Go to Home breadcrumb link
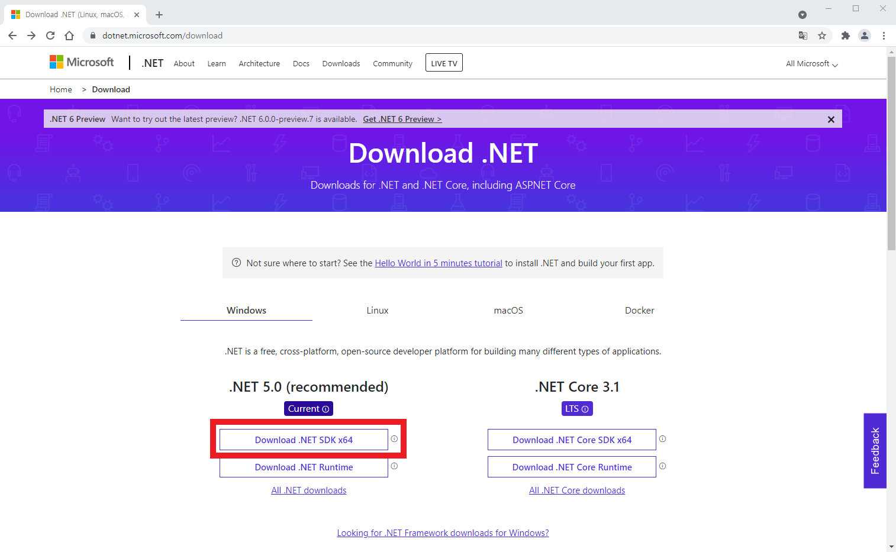Screen dimensions: 896x552 point(61,89)
